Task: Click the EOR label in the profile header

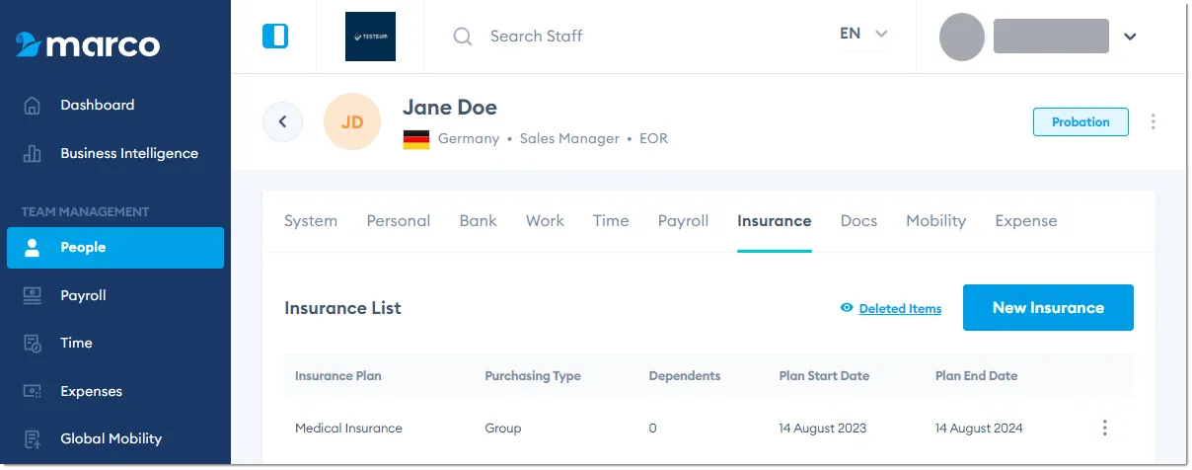Action: [653, 139]
